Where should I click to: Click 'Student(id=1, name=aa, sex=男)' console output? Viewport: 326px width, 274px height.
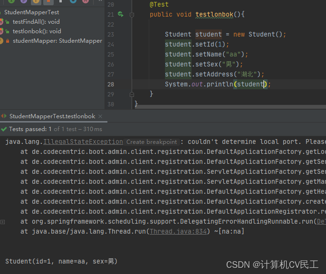click(x=61, y=261)
